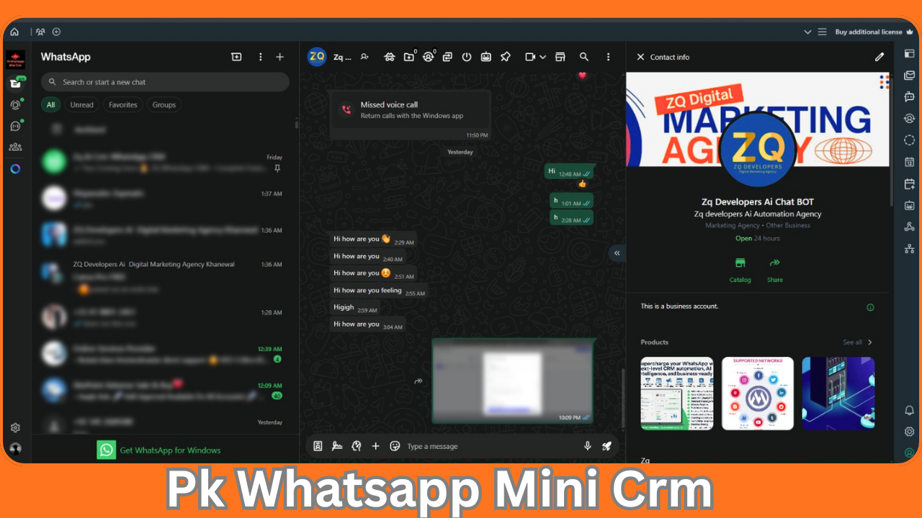Viewport: 922px width, 518px height.
Task: Toggle the Unread chats filter
Action: [x=81, y=104]
